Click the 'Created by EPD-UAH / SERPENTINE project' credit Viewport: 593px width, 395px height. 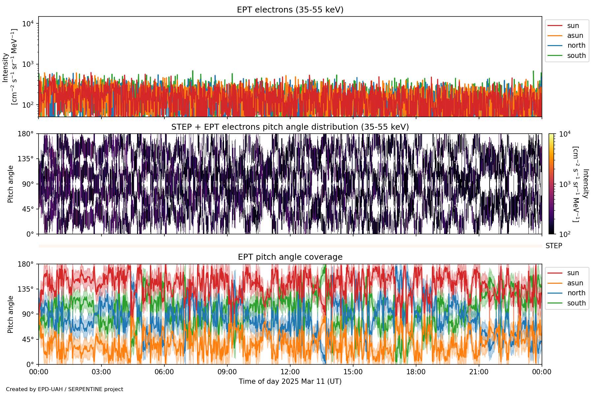tap(65, 389)
